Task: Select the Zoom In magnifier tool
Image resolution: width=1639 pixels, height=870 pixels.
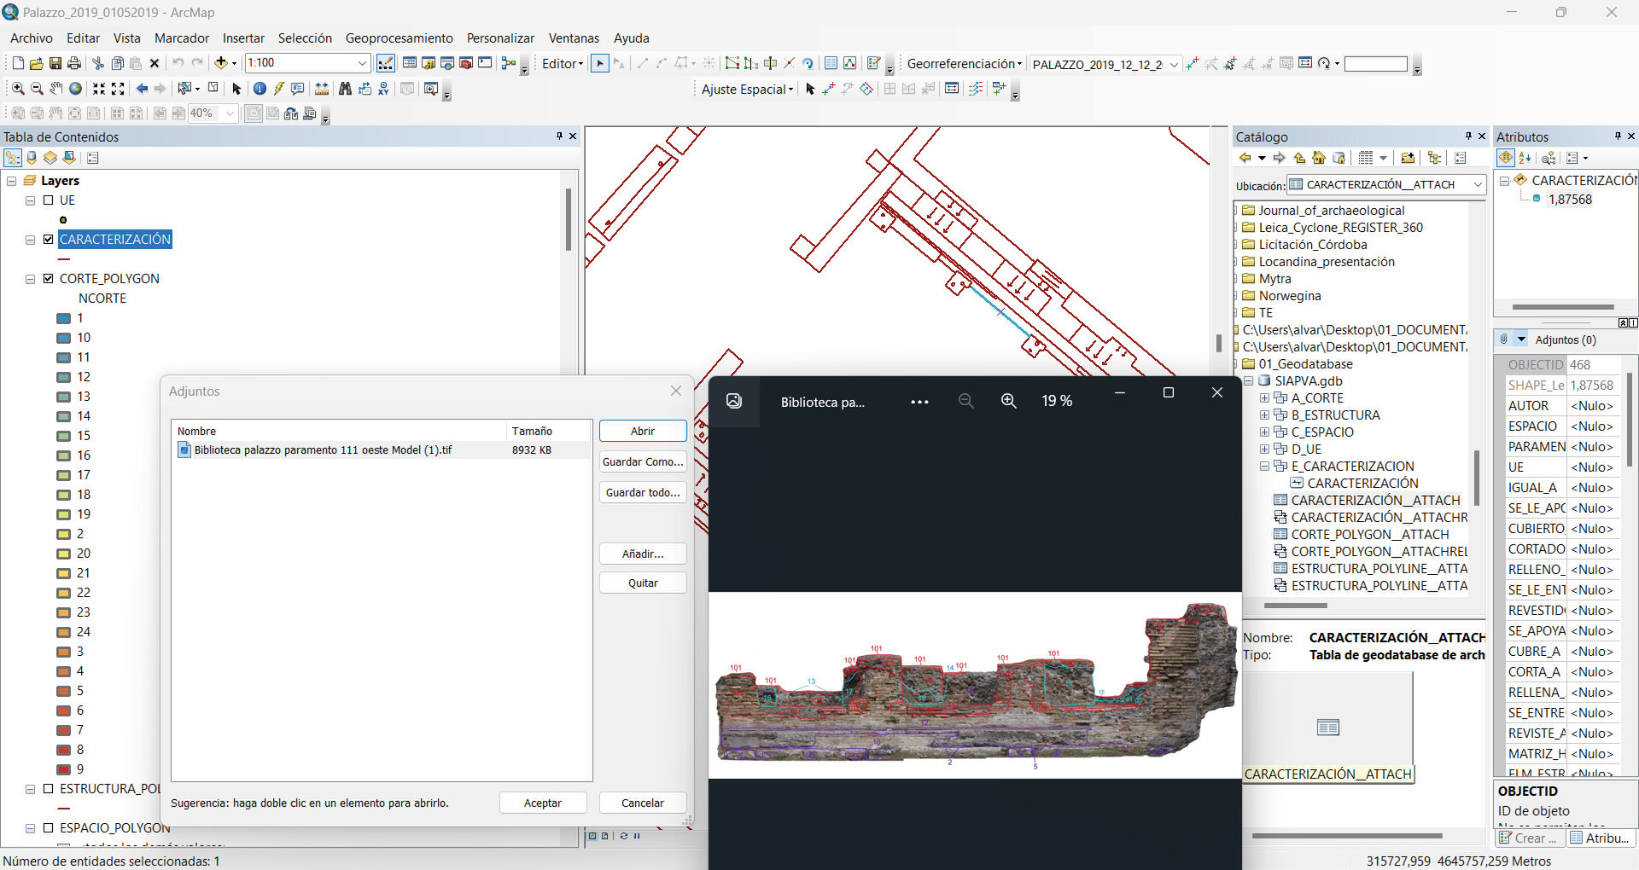Action: 18,89
